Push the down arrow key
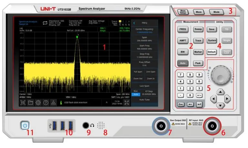 [x=220, y=105]
